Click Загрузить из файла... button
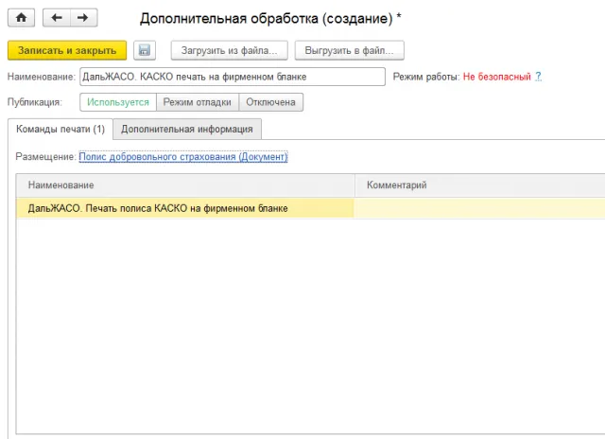The width and height of the screenshot is (605, 439). (229, 50)
